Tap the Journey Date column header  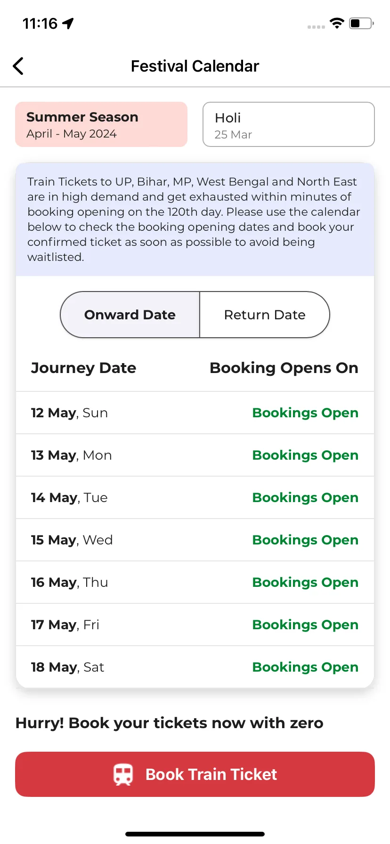click(83, 368)
